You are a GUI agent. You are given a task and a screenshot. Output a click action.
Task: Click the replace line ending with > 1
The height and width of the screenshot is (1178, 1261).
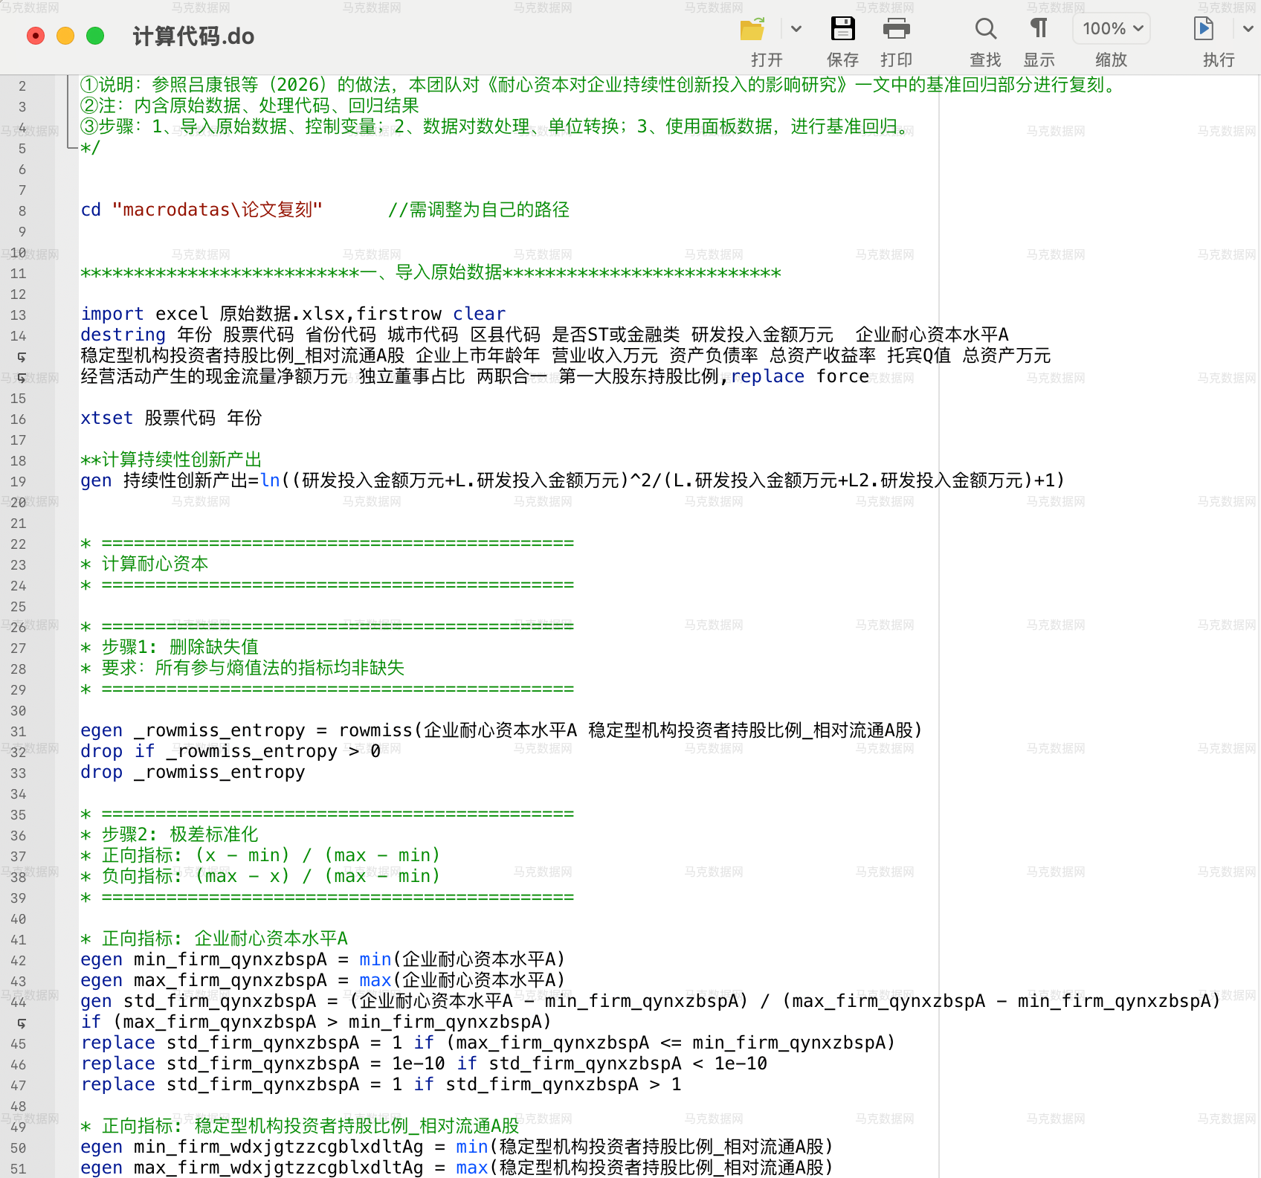point(381,1084)
